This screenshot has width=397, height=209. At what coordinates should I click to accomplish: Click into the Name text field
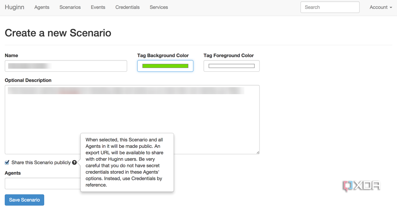[x=66, y=66]
